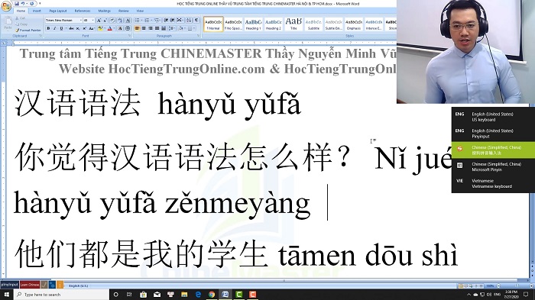Center the paragraph text
This screenshot has width=535, height=300.
pyautogui.click(x=144, y=28)
